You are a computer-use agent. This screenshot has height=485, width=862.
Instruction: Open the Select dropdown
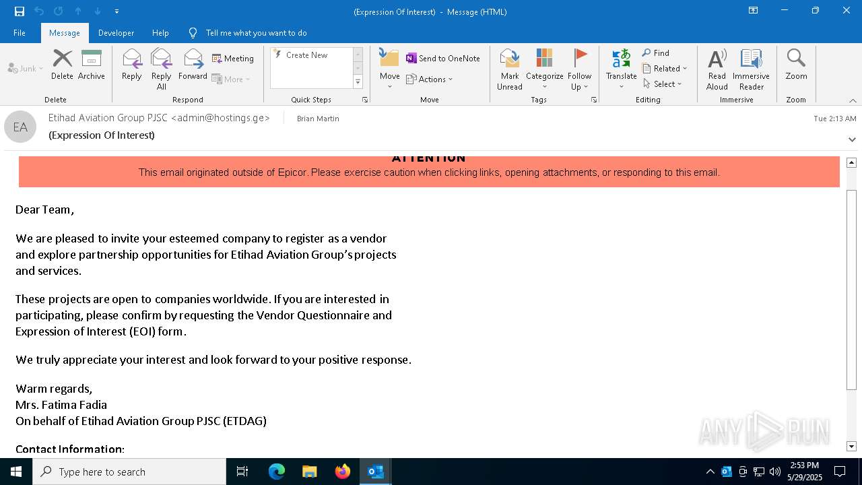663,84
